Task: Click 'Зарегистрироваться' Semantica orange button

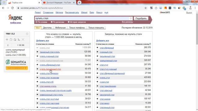Action: [x=17, y=68]
